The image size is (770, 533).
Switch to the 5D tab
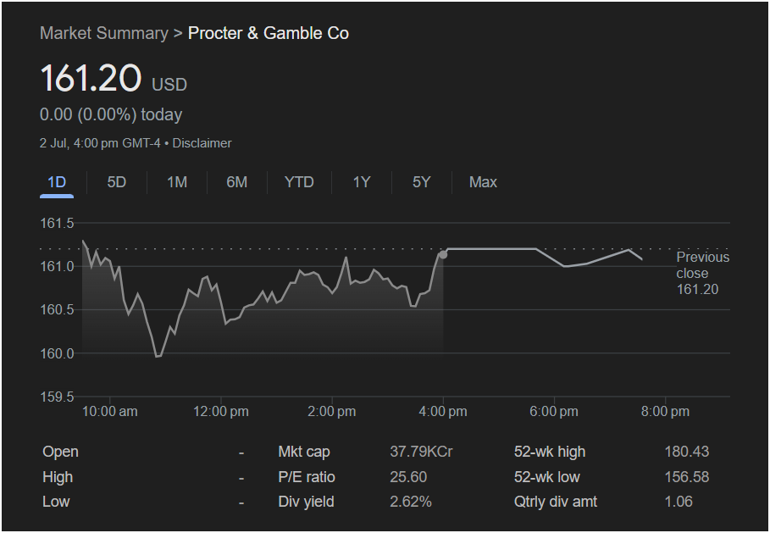tap(116, 182)
